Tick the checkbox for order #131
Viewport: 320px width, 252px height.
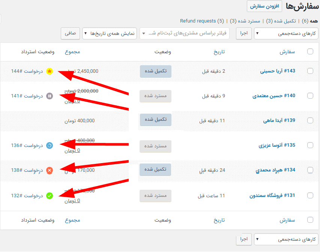(x=310, y=195)
